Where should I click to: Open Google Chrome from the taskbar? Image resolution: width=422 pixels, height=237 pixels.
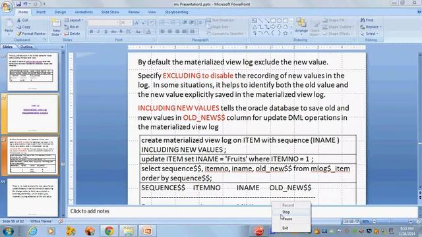[x=109, y=231]
